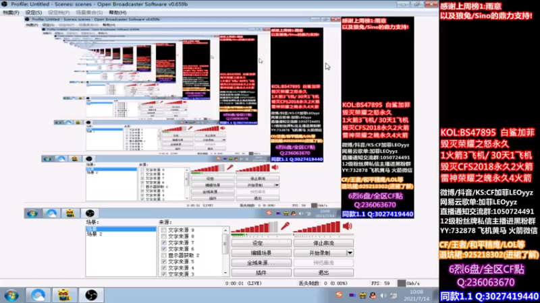The width and height of the screenshot is (540, 303).
Task: Open the 设定(S) menu in outermost menu bar
Action: pyautogui.click(x=33, y=12)
